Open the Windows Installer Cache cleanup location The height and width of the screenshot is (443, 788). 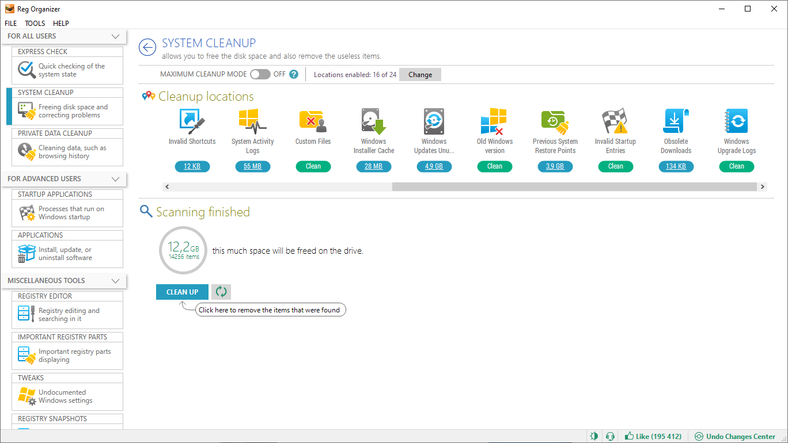(373, 121)
